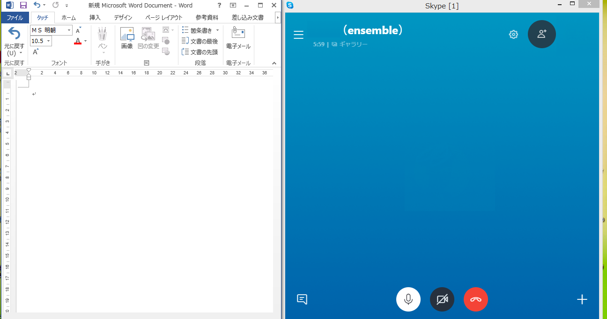Switch to the ホーム ribbon tab
Viewport: 607px width, 319px height.
[68, 18]
